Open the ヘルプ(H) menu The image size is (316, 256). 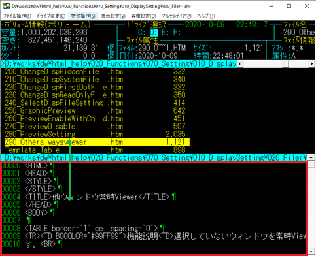tap(205, 16)
